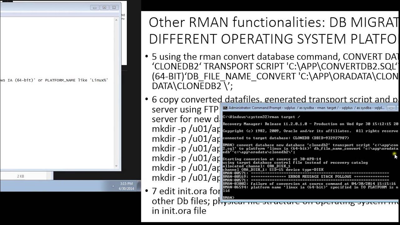Click the PLATFORM_NAME like 'Linux%' text in Notepad
The image size is (400, 225).
point(77,80)
